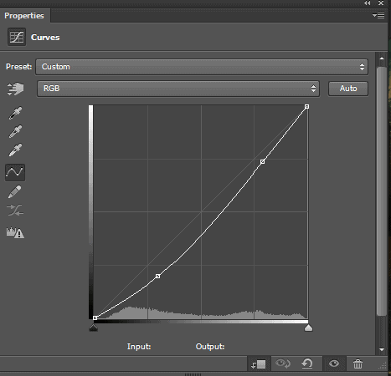This screenshot has width=391, height=376.
Task: Close the Properties panel
Action: 381,3
